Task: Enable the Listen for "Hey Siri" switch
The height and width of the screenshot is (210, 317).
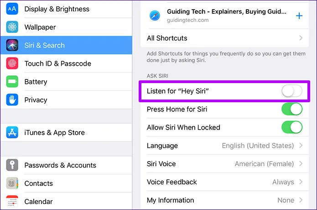Action: pos(291,91)
